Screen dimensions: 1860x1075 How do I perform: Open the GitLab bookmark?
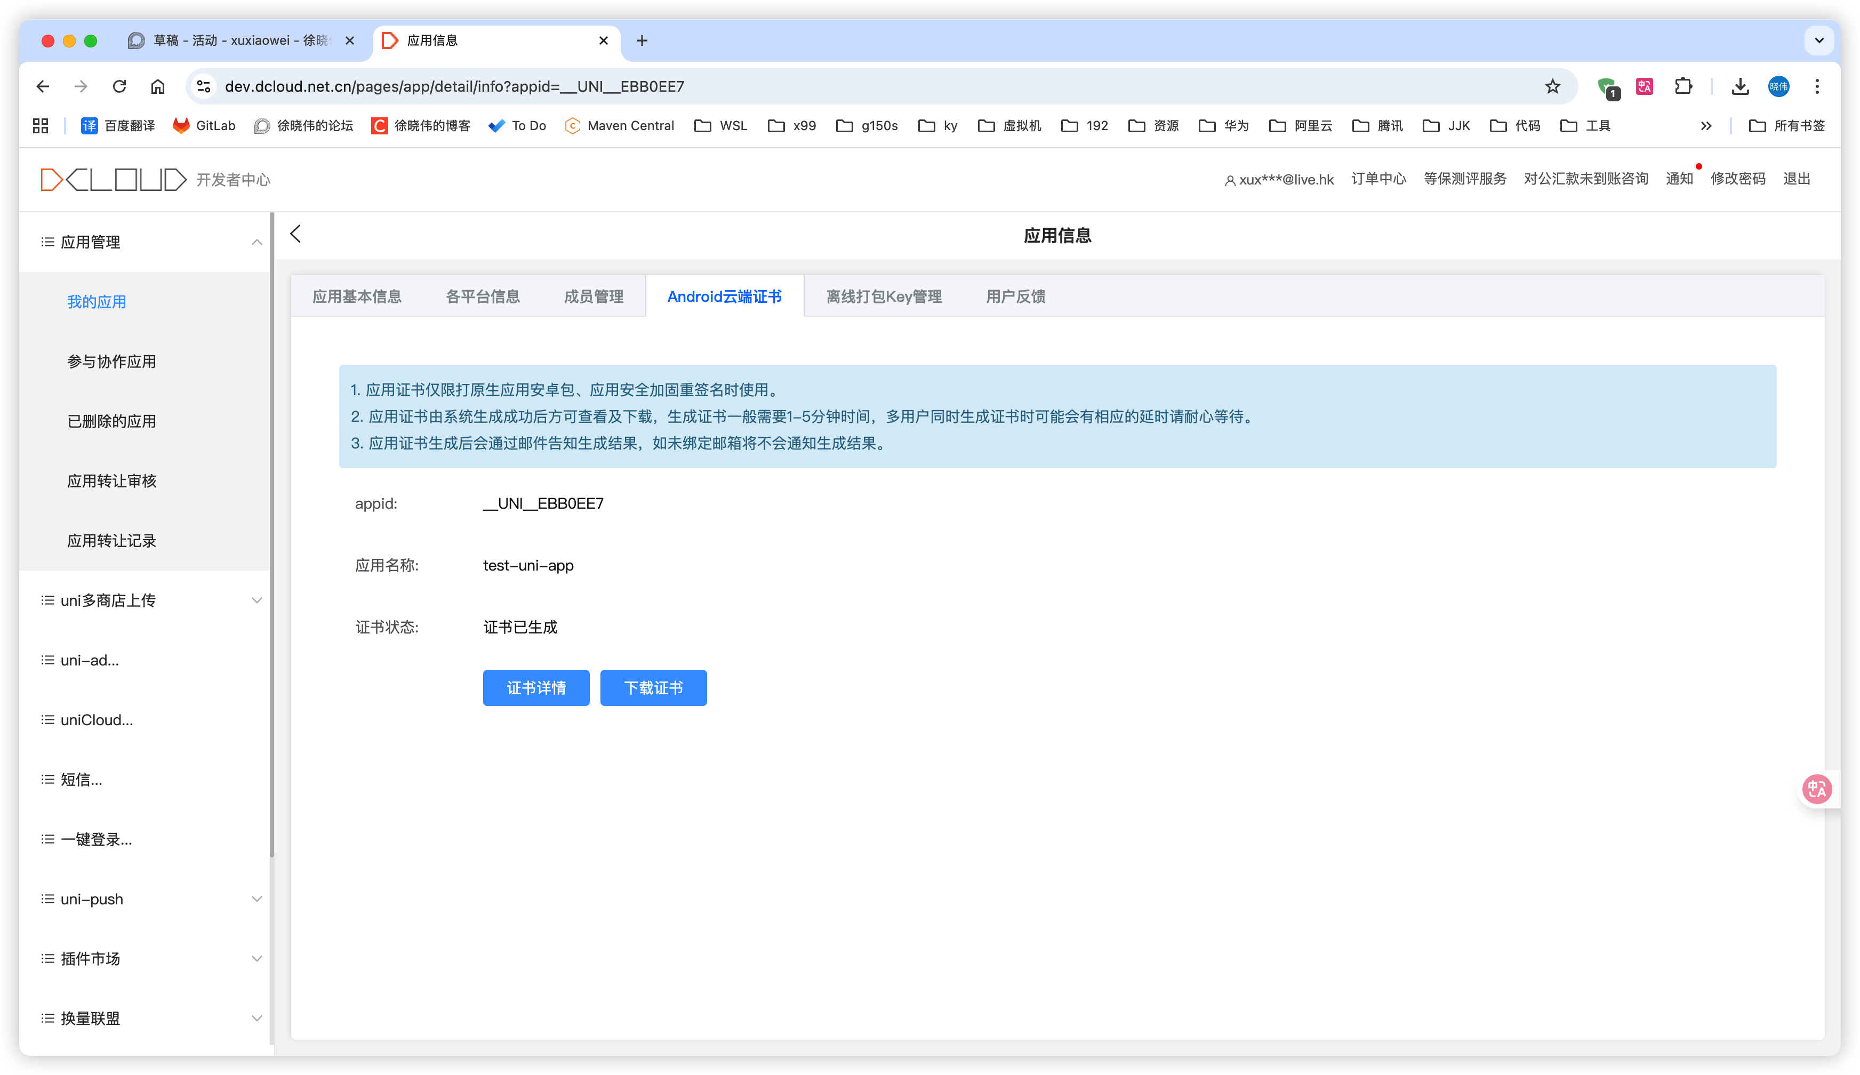[x=204, y=125]
